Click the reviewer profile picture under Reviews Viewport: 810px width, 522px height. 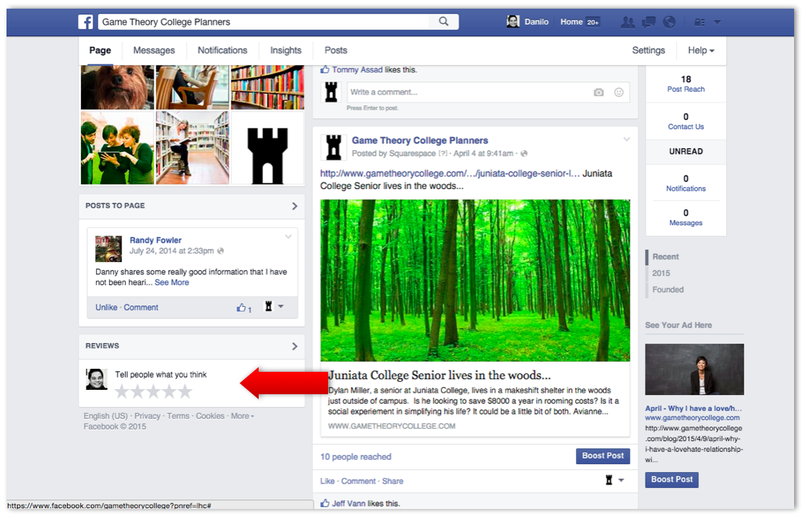pyautogui.click(x=97, y=380)
